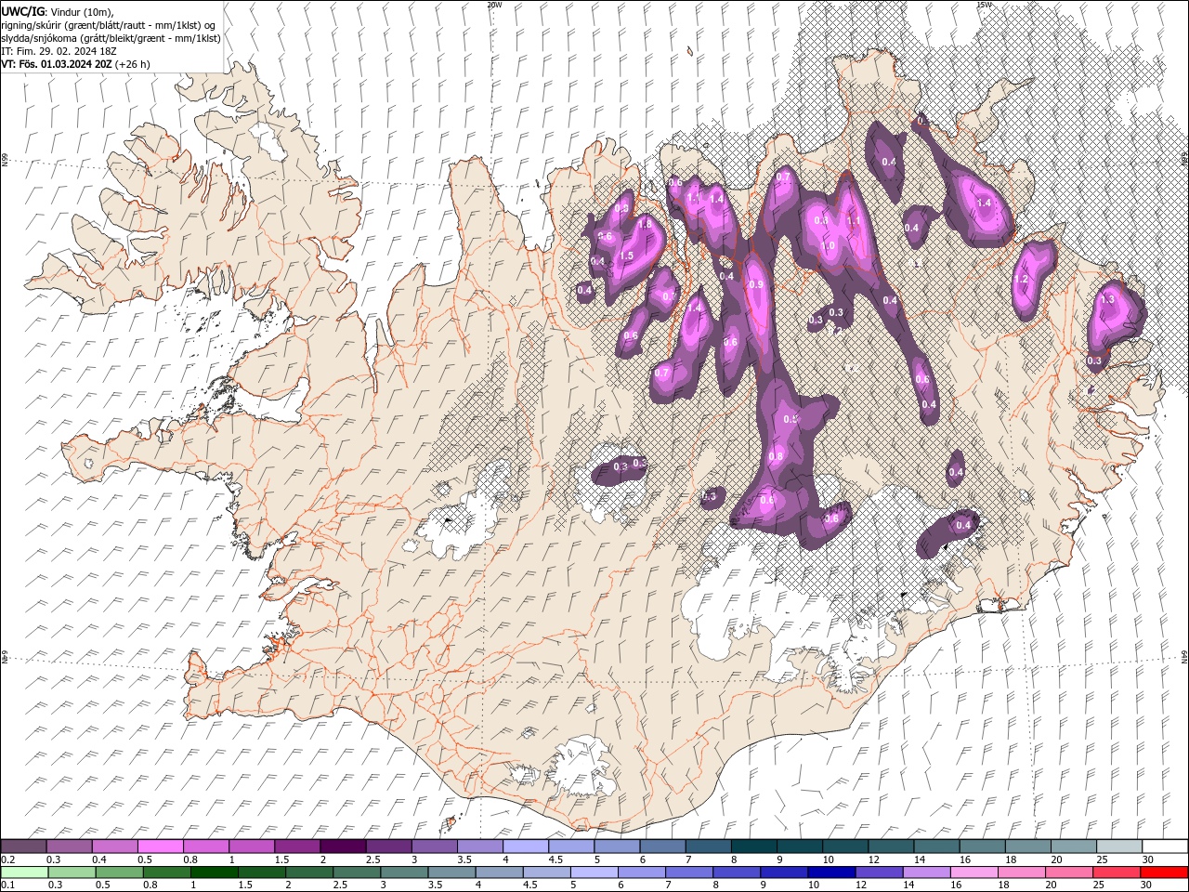Pick the white snow swatch at 30
Viewport: 1189px width, 892px height.
pyautogui.click(x=1165, y=846)
